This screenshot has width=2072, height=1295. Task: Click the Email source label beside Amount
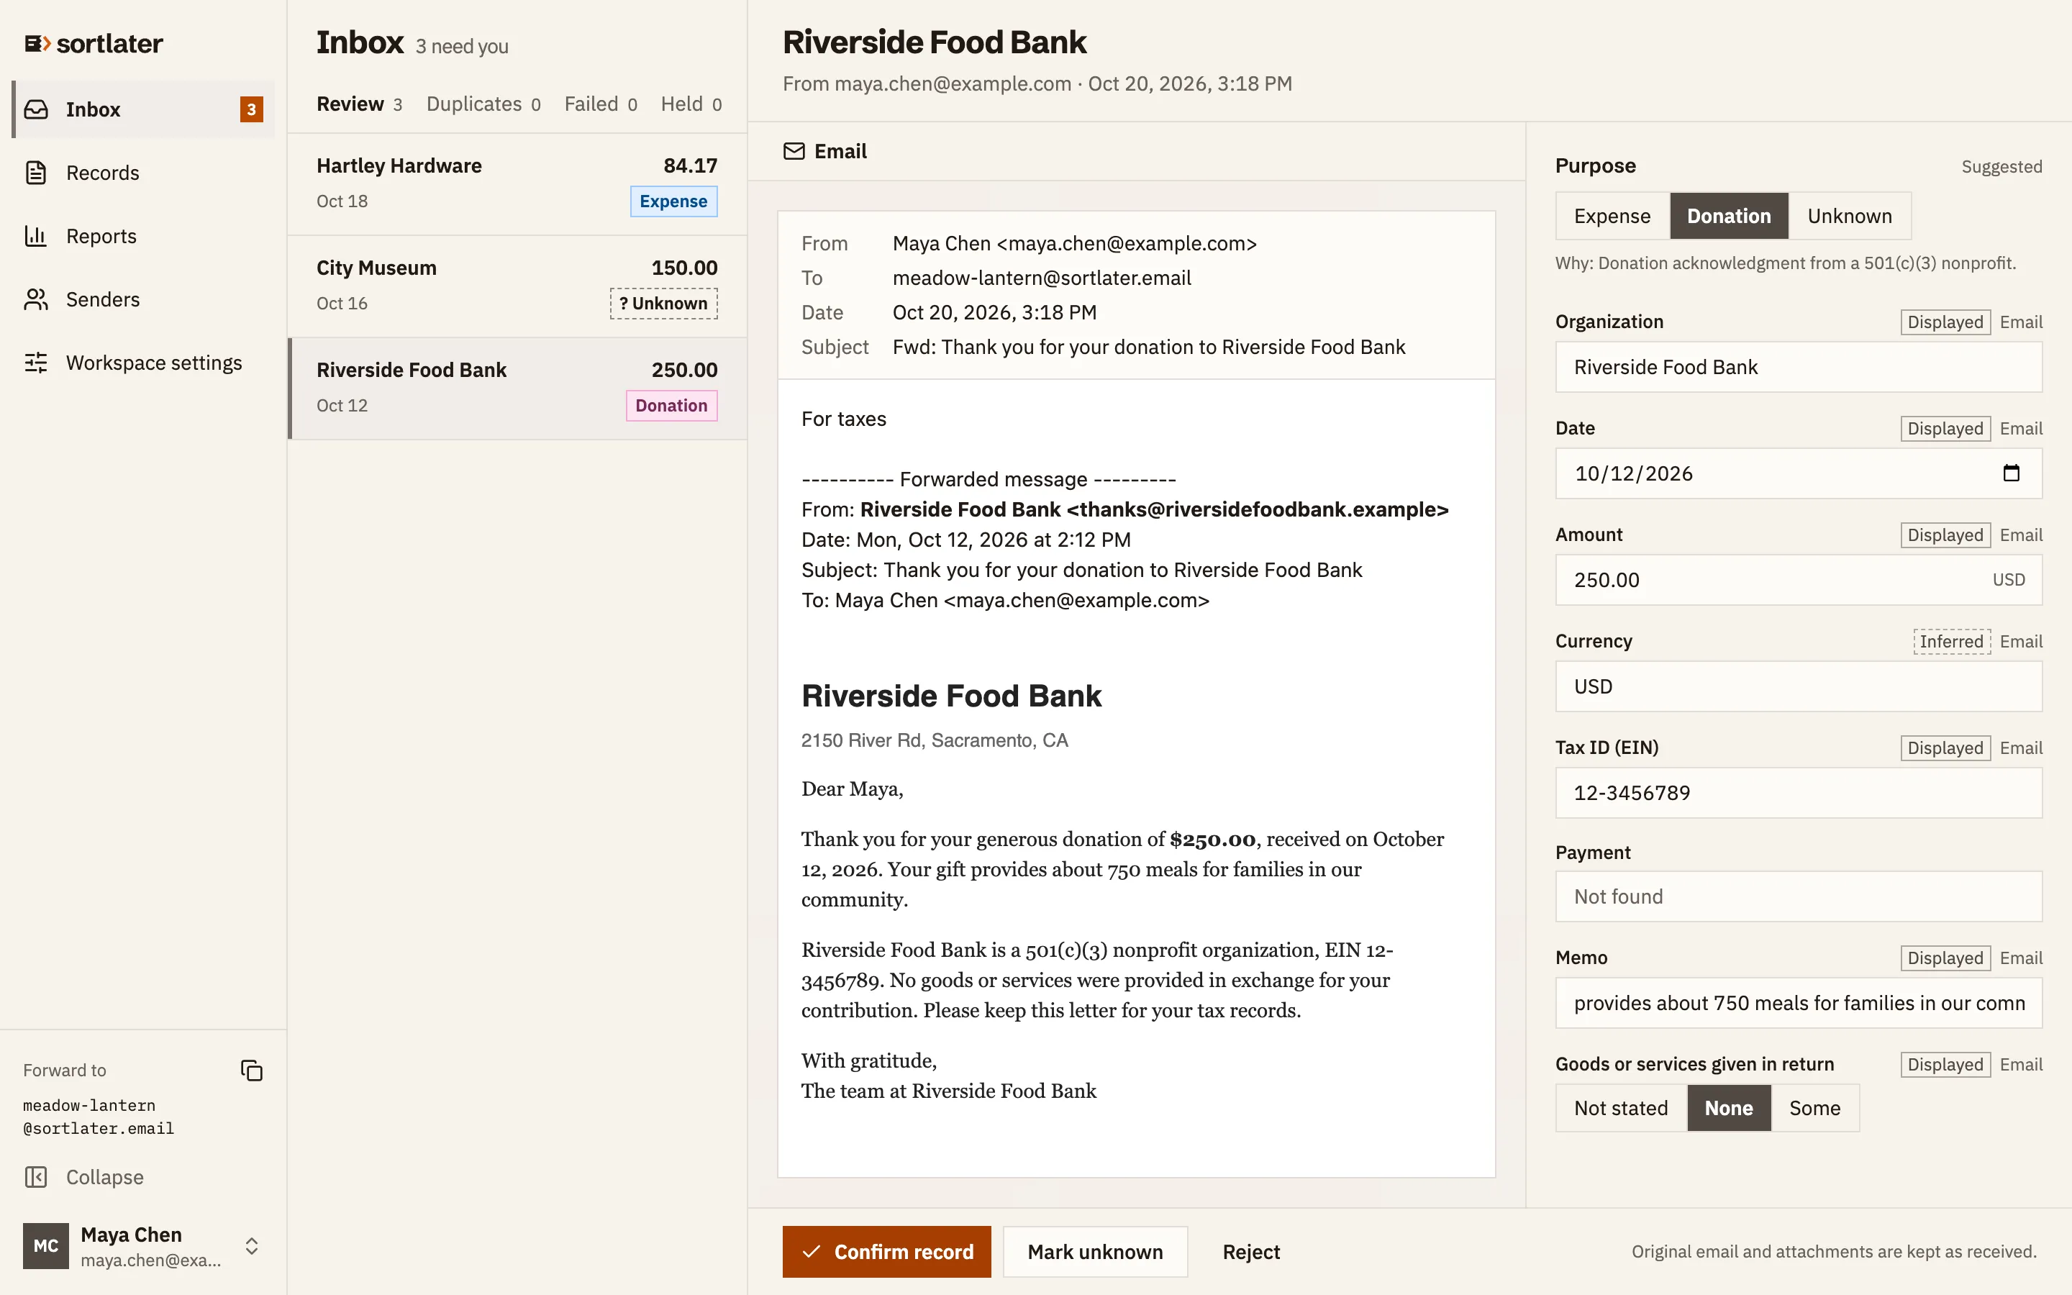point(2021,535)
